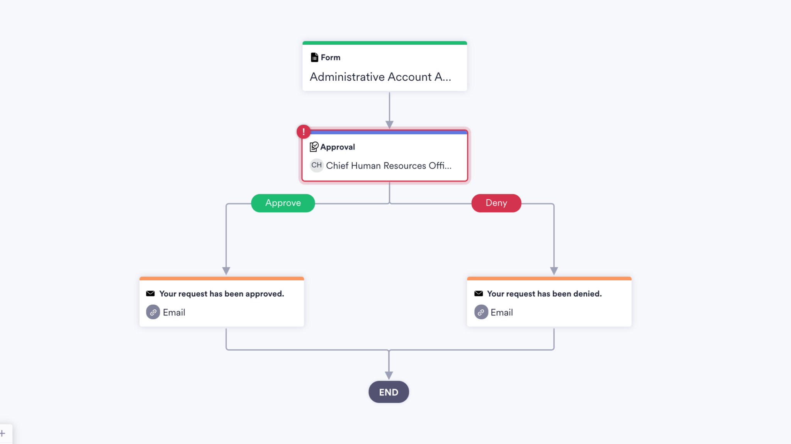Select the END node

pyautogui.click(x=389, y=392)
